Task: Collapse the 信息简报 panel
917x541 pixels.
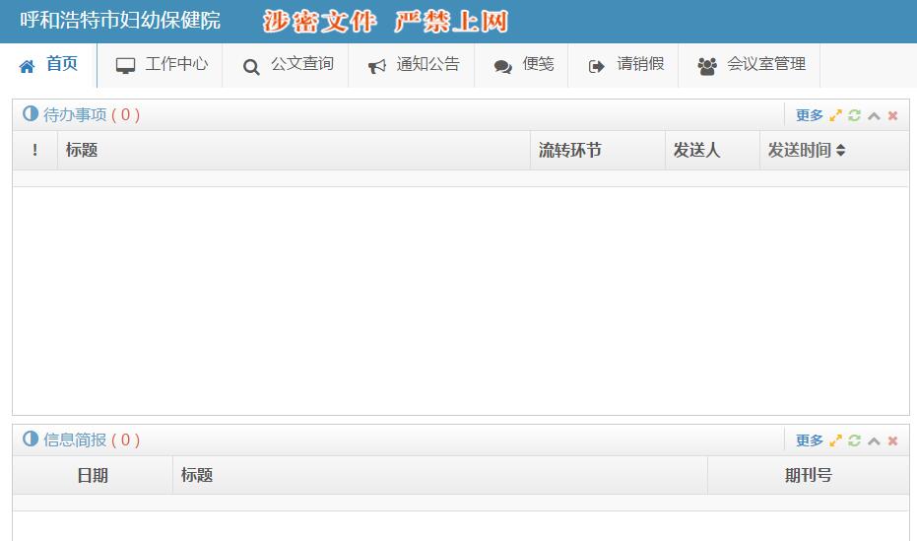Action: [874, 440]
